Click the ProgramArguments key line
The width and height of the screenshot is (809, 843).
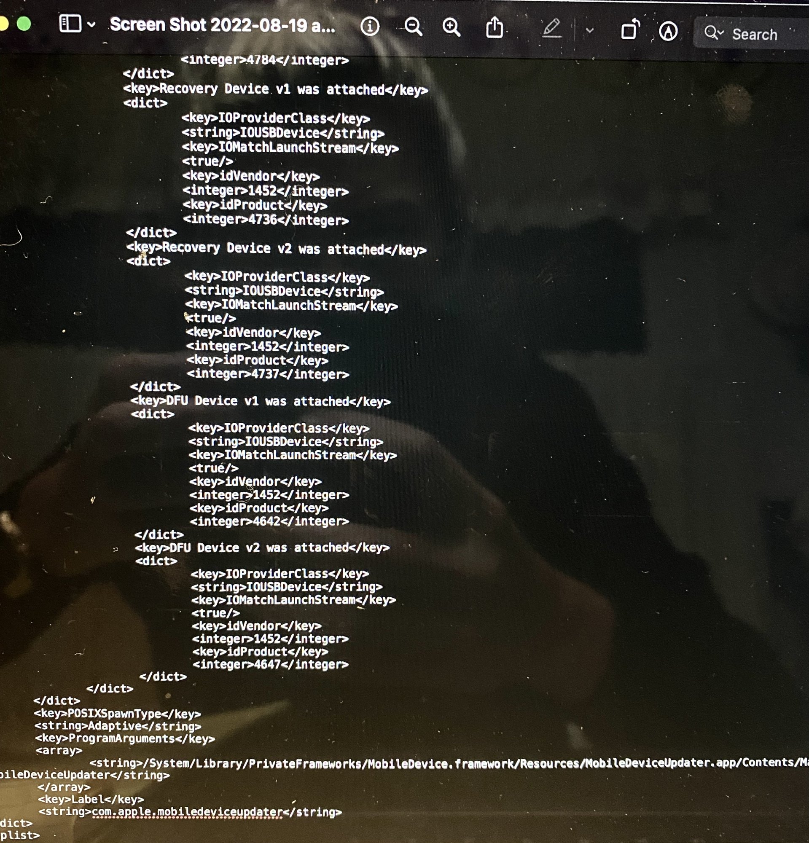(x=125, y=738)
